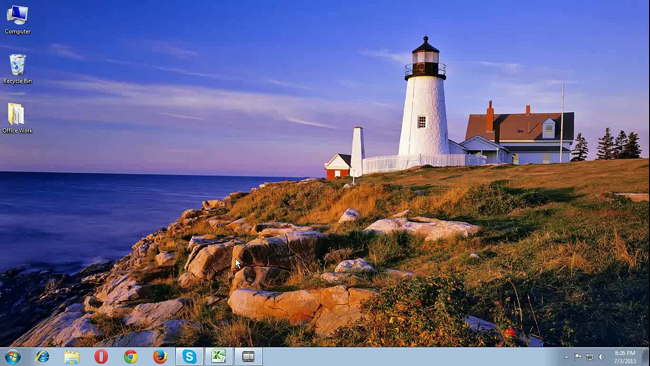
Task: Click the Office Work label
Action: tap(17, 131)
